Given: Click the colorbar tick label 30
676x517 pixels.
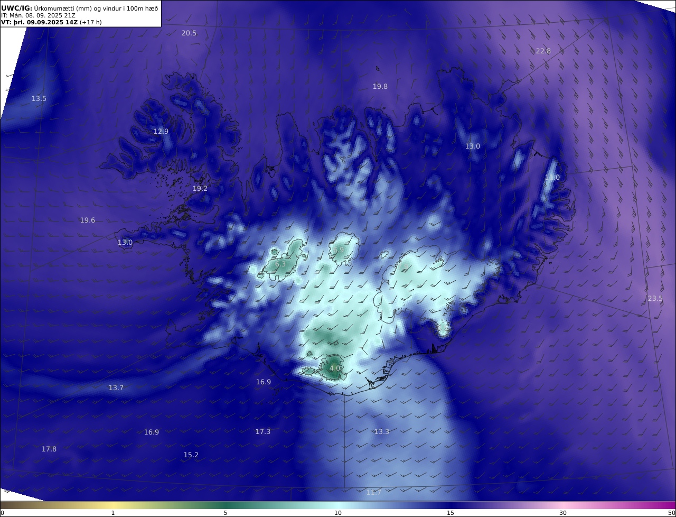Looking at the screenshot, I should tap(563, 513).
